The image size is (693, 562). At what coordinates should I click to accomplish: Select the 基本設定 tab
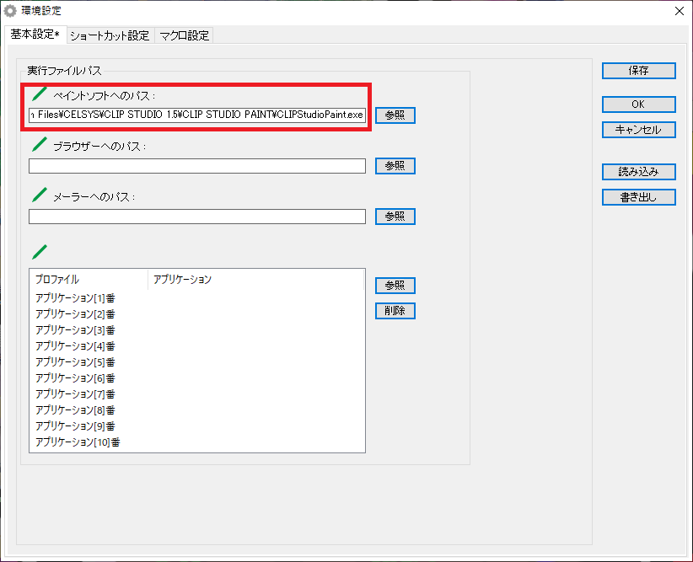[x=34, y=35]
